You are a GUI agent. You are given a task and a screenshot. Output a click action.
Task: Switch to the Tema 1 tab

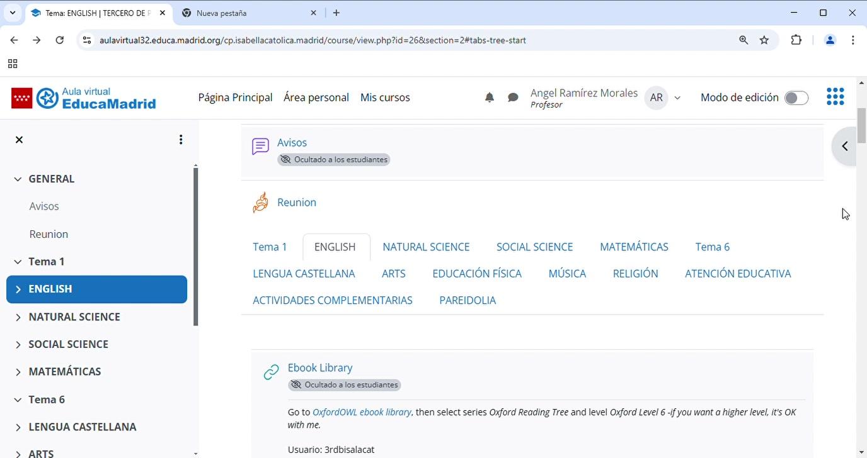tap(270, 247)
